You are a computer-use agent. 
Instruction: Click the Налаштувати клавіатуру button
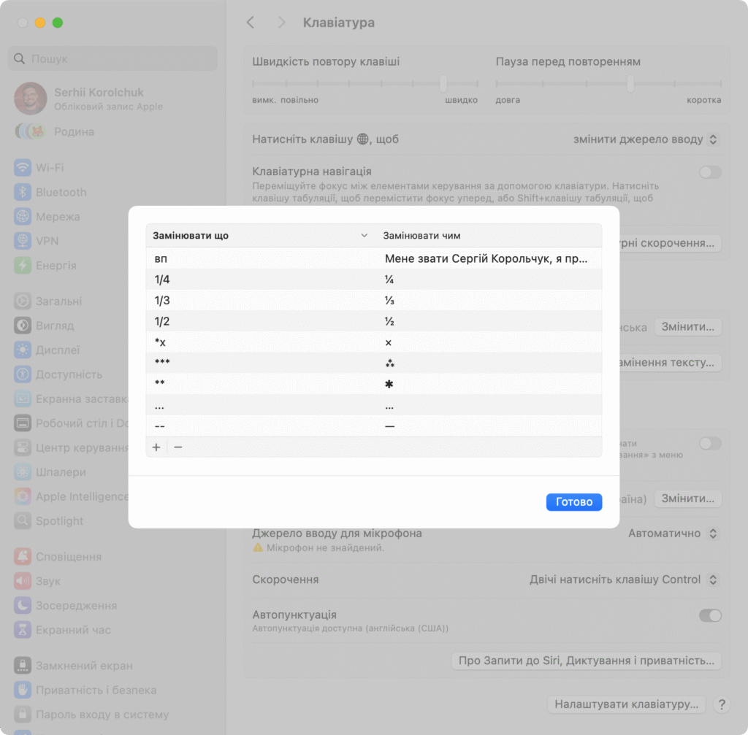coord(626,704)
